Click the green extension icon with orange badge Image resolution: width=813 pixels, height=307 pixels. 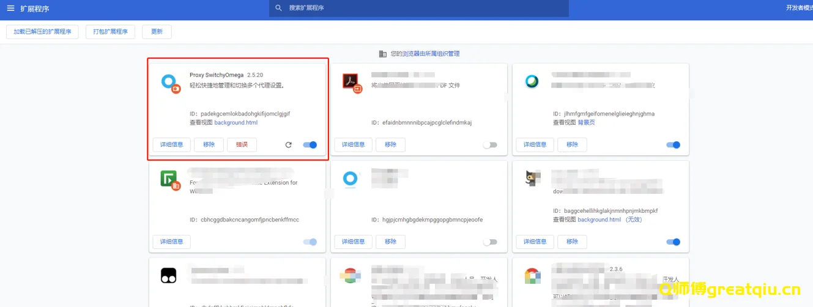(169, 179)
